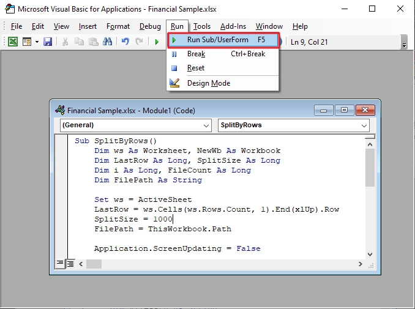The width and height of the screenshot is (415, 309).
Task: Click the Insert UserForm toolbar icon
Action: pyautogui.click(x=27, y=42)
